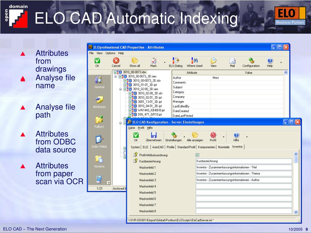Click the green OK checkmark in Attributes toolbar
Viewport: 311px width, 233px height.
tap(97, 60)
